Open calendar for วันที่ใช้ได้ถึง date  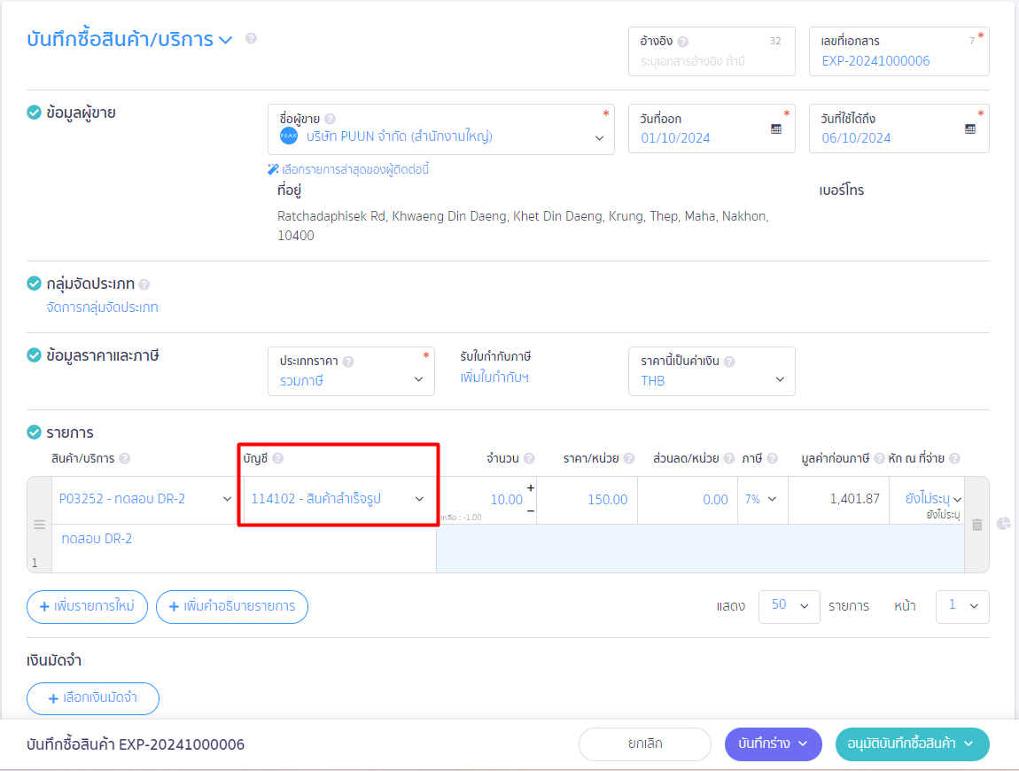tap(970, 128)
